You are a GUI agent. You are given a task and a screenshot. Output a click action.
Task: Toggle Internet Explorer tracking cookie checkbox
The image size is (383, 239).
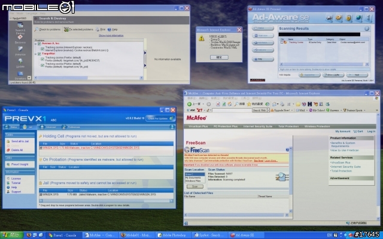point(42,49)
